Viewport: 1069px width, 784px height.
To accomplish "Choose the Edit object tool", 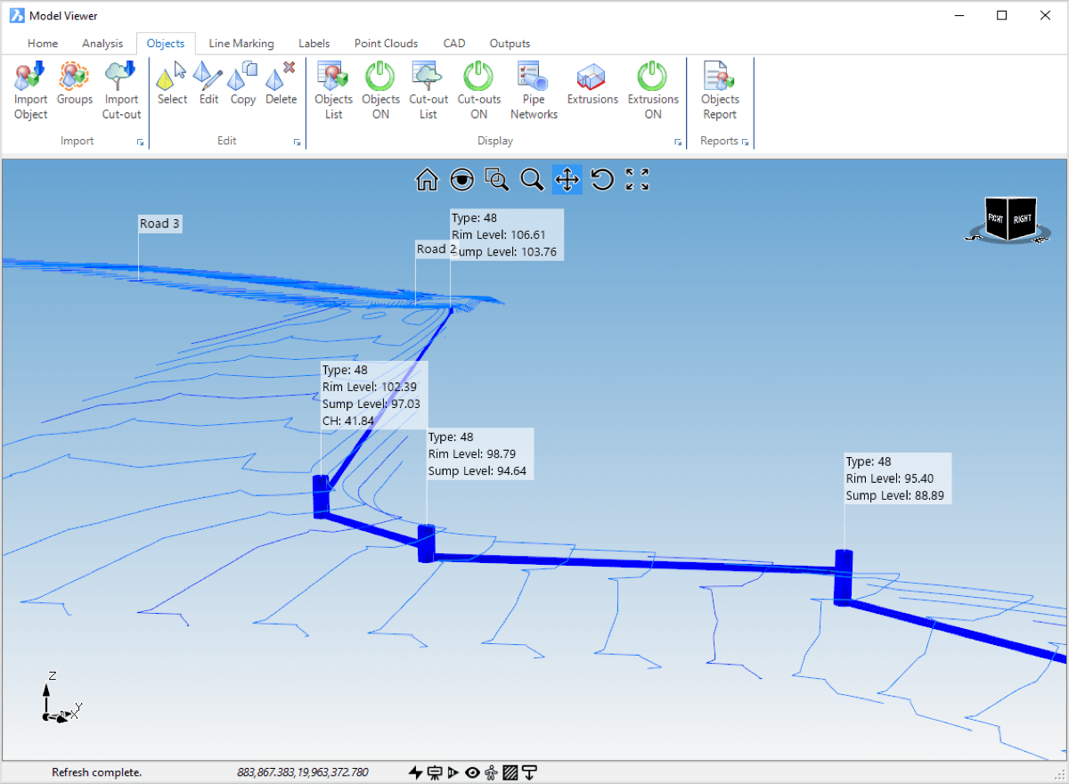I will point(208,84).
